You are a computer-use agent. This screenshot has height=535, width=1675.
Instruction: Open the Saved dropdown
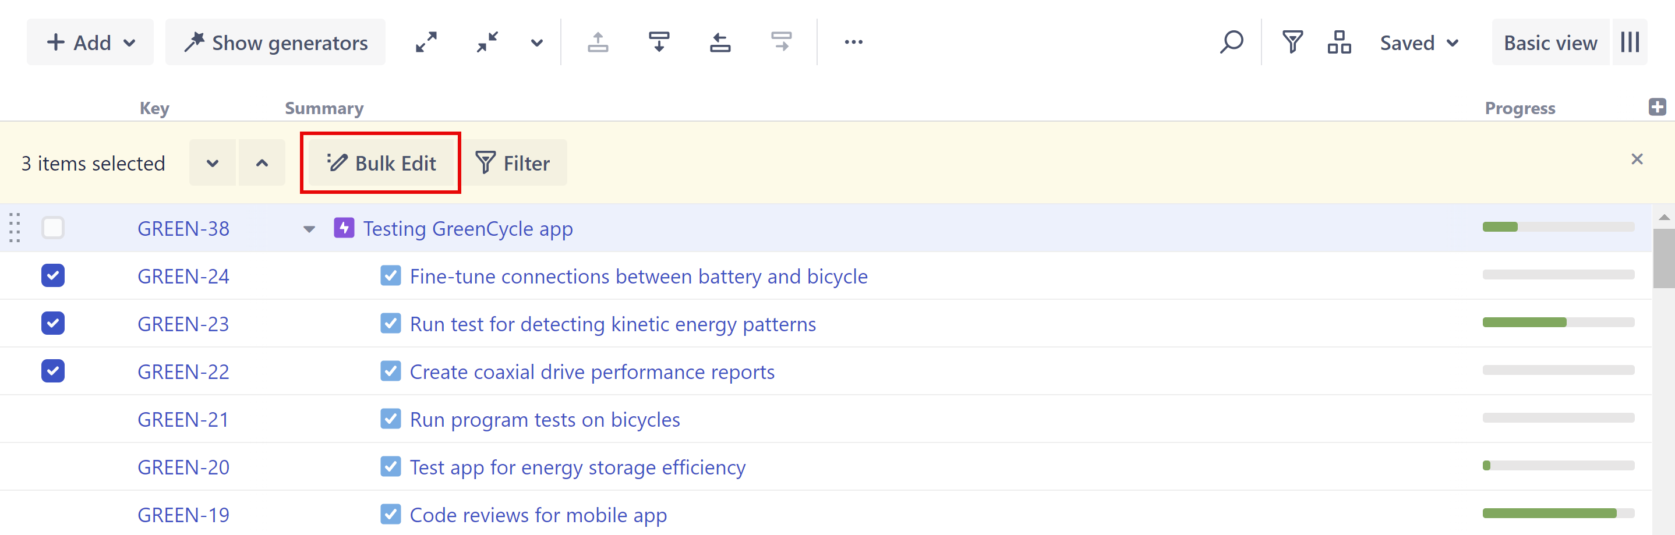point(1419,42)
